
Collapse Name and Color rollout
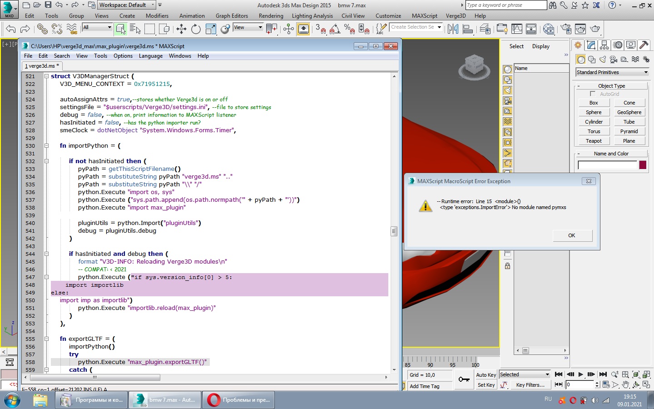(611, 154)
